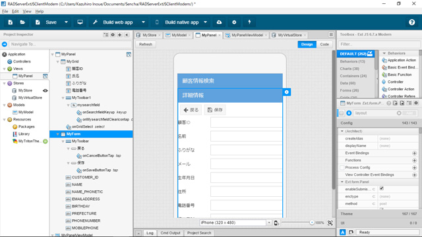Open the File menu

point(5,11)
